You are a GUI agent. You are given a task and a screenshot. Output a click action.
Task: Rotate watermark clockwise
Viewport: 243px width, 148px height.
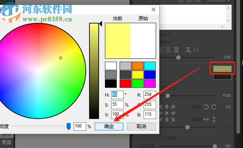pyautogui.click(x=214, y=107)
